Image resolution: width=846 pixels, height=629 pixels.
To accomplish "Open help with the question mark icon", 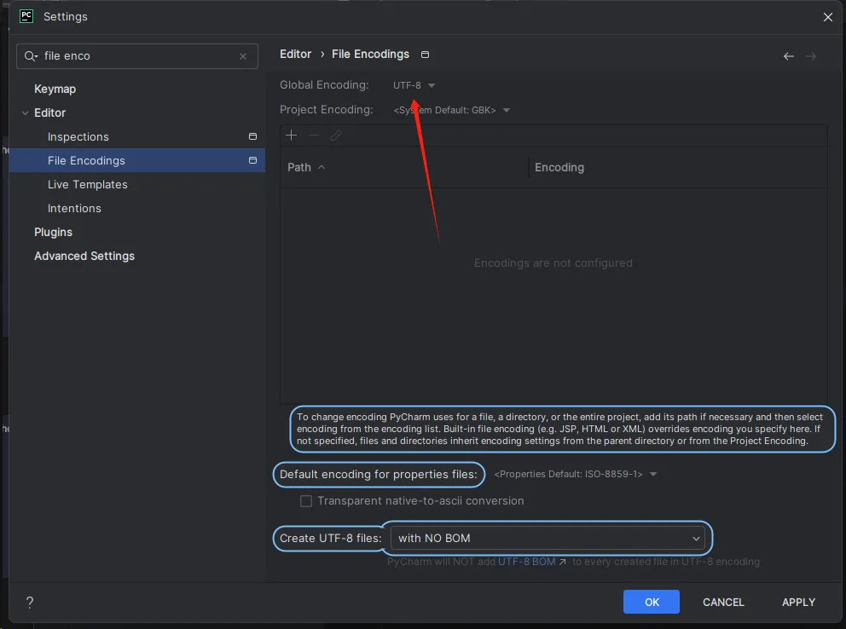I will (x=30, y=602).
